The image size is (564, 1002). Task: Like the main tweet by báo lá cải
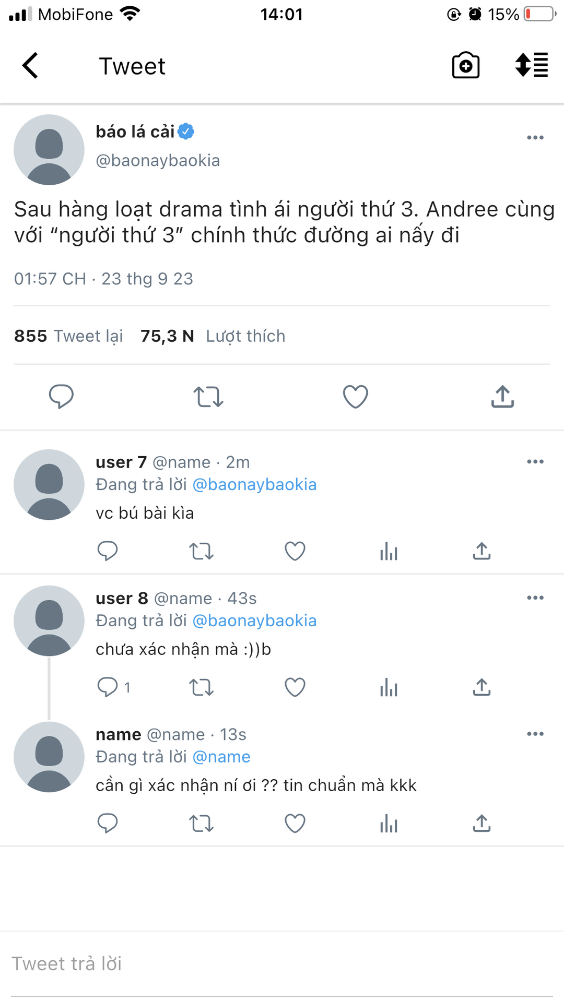[356, 397]
